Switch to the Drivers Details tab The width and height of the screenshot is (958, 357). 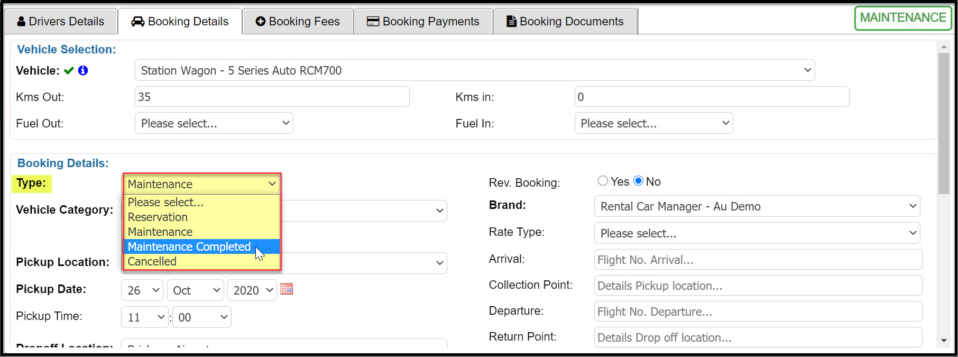click(x=61, y=22)
